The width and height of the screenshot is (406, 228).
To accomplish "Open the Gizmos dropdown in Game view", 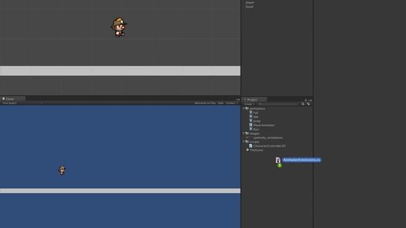I will 232,103.
